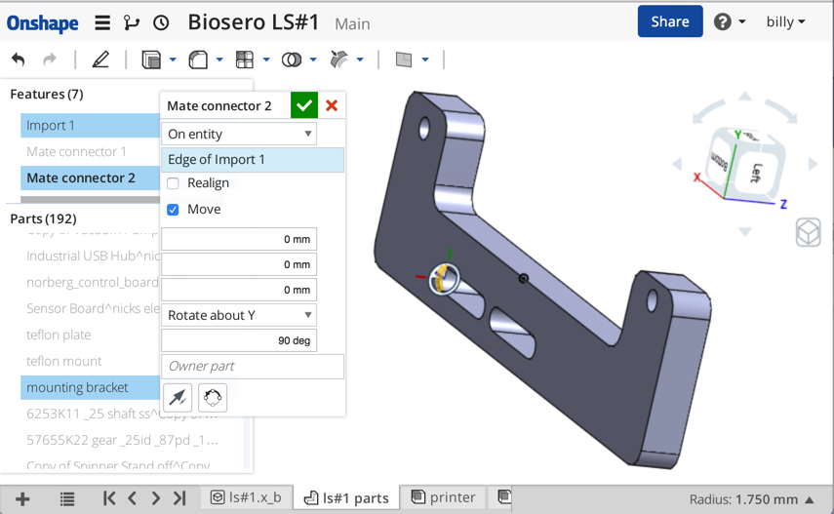Open the On entity dropdown

[239, 134]
